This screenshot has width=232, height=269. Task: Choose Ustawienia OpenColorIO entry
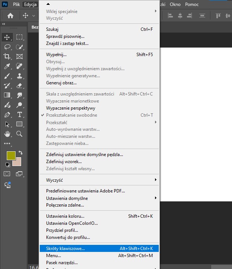[x=99, y=223]
